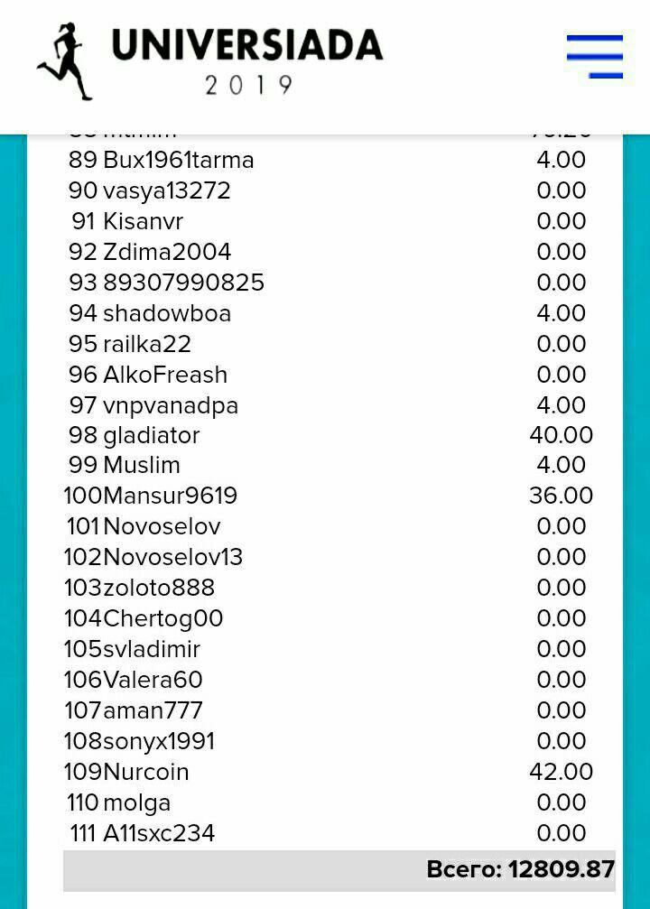Select entry 89307990825
Screen dimensions: 650x909
(x=183, y=283)
